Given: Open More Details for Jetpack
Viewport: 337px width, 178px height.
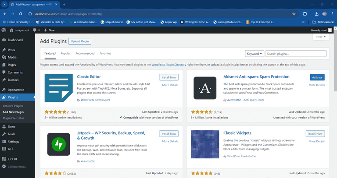Looking at the screenshot, I should click(x=170, y=141).
